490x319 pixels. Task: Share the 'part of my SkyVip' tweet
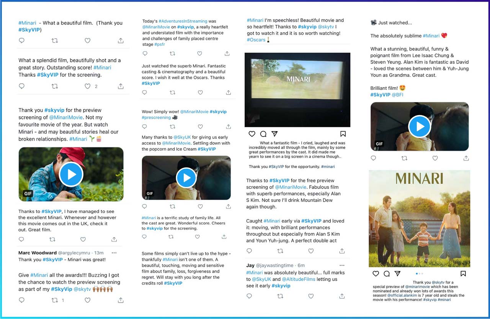pyautogui.click(x=121, y=300)
